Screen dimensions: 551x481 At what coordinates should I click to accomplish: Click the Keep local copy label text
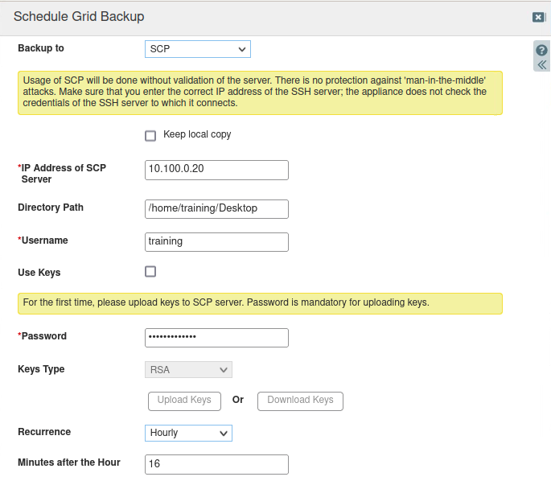click(x=197, y=134)
